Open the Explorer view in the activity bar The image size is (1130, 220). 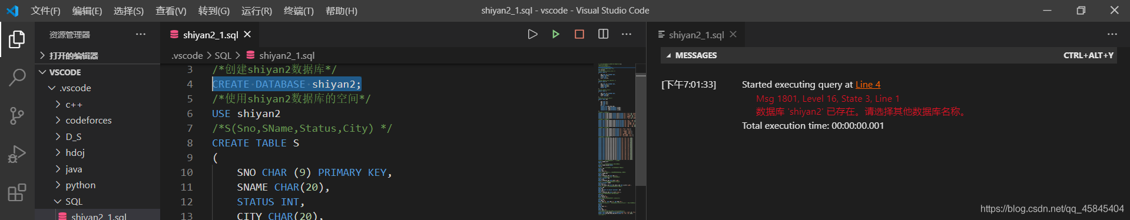tap(17, 39)
